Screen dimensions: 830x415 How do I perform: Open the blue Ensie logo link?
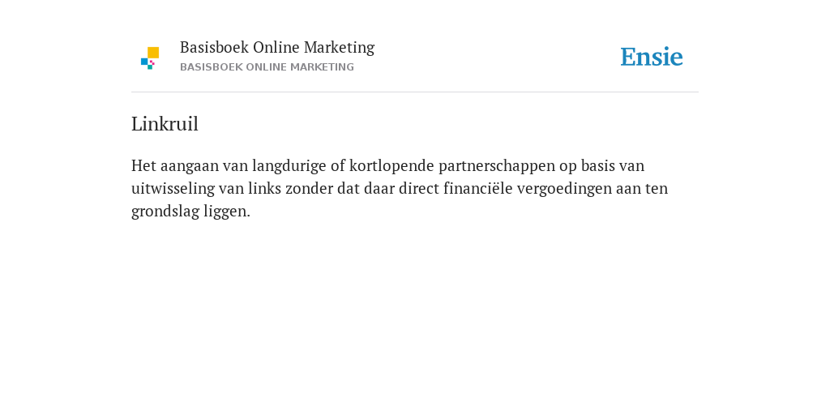(652, 57)
